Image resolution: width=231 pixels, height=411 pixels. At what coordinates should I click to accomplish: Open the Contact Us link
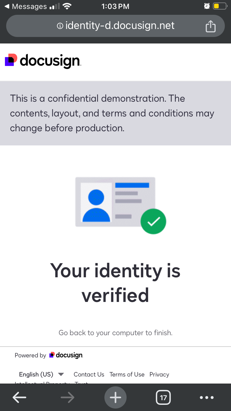coord(89,374)
